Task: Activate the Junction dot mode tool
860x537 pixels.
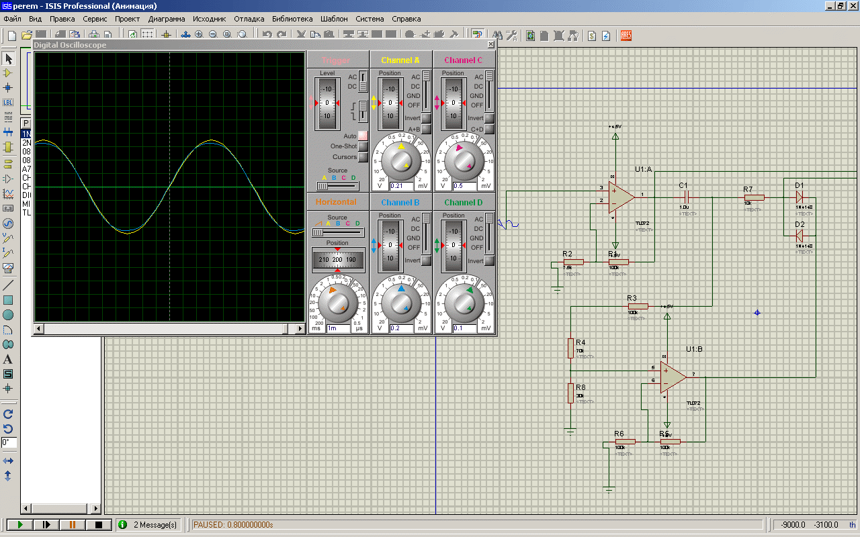Action: pos(8,87)
